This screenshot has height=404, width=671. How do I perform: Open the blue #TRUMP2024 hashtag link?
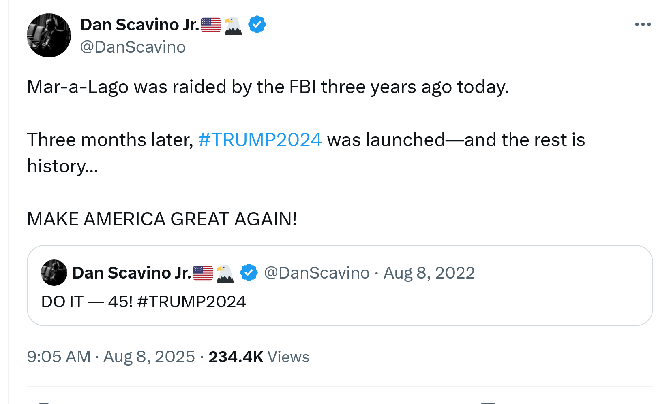tap(260, 140)
